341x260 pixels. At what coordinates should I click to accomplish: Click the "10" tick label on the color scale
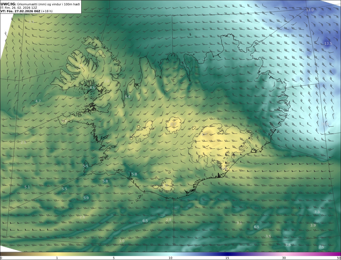tap(170, 258)
